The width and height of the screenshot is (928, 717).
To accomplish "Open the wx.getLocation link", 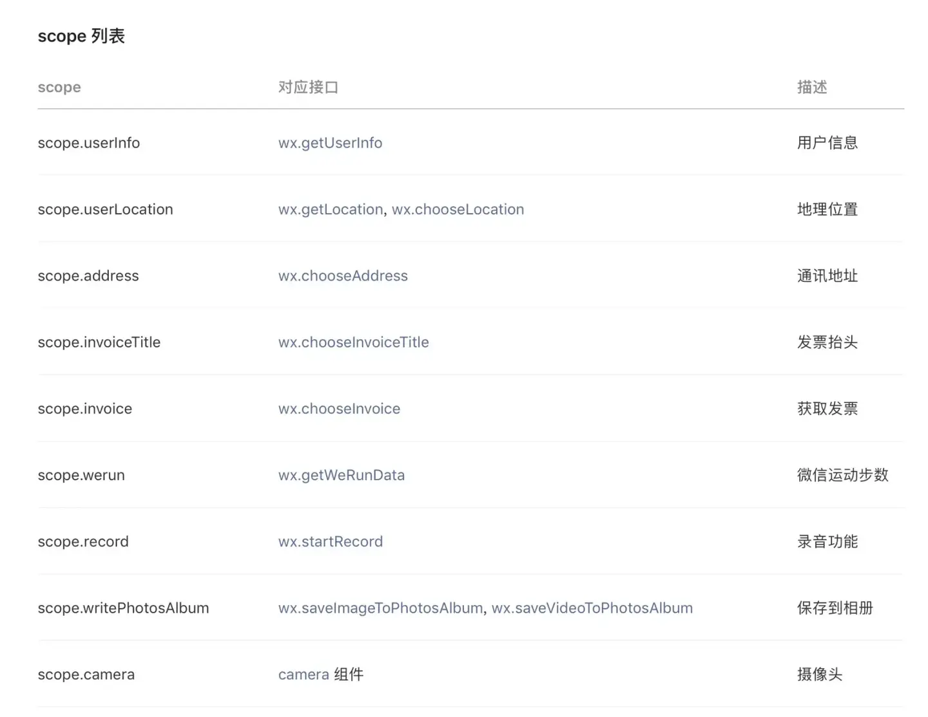I will coord(331,209).
